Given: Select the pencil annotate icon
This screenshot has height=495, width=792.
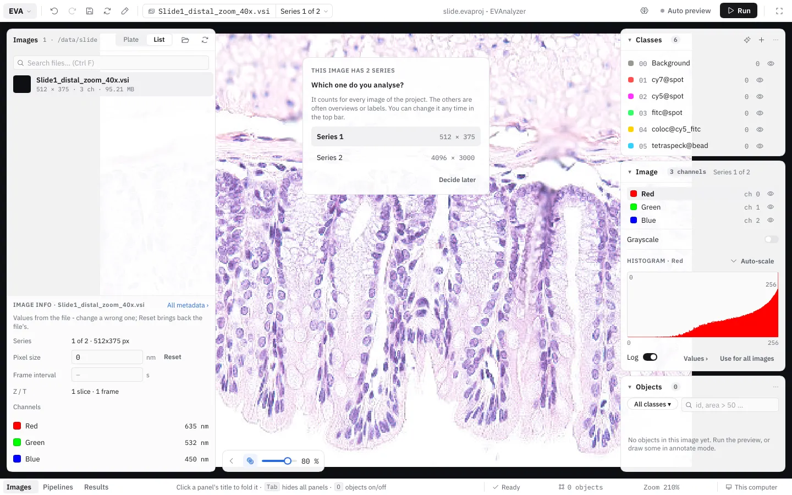Looking at the screenshot, I should 125,11.
